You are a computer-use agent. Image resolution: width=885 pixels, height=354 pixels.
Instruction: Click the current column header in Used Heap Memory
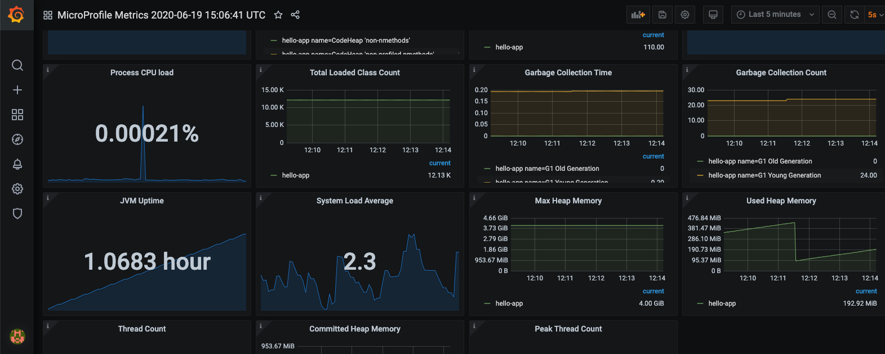(x=866, y=291)
